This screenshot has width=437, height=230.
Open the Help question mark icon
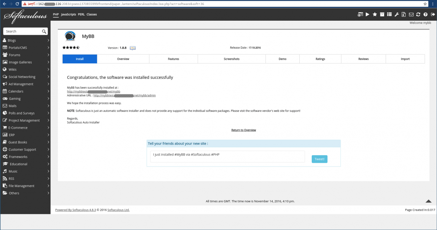(425, 14)
